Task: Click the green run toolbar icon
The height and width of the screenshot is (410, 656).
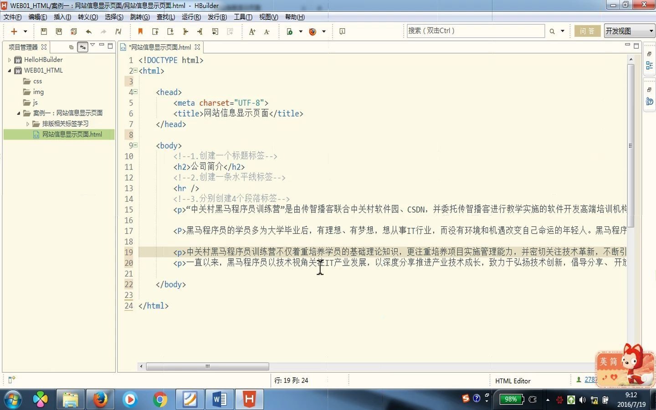Action: point(289,31)
